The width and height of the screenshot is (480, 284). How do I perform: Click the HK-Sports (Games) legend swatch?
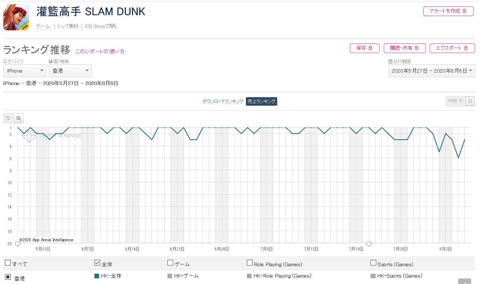[x=373, y=276]
